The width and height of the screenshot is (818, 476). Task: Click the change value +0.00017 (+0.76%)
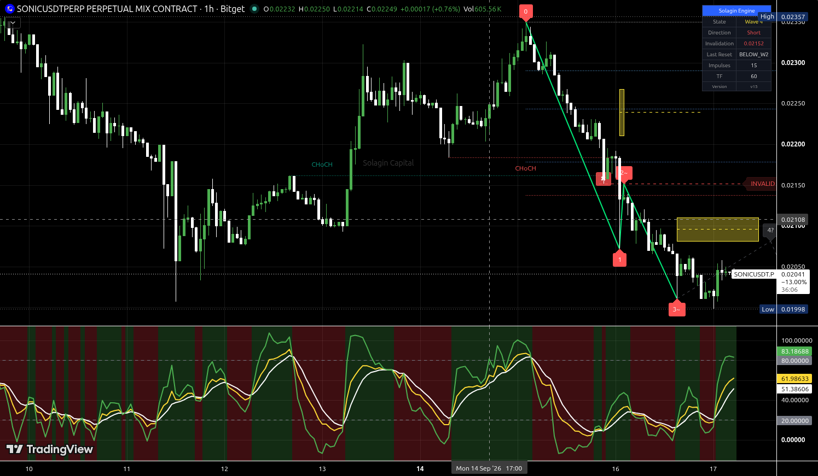(x=430, y=9)
